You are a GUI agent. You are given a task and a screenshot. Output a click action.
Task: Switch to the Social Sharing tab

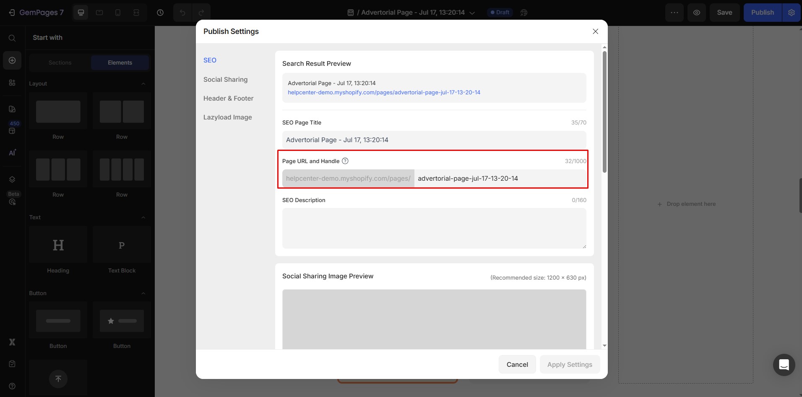[225, 80]
